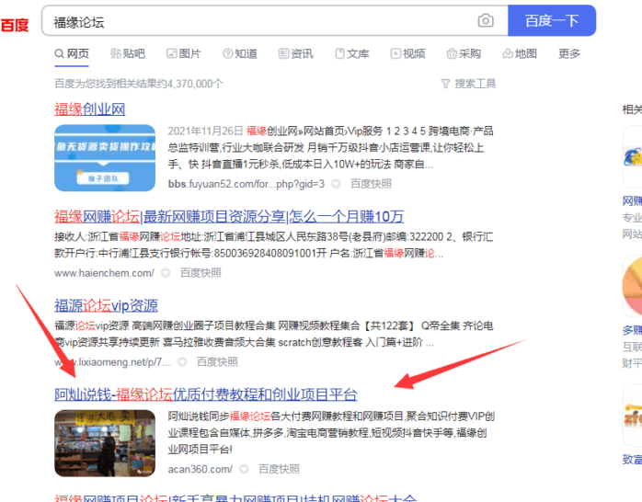Switch to the 视频 tab
This screenshot has width=642, height=502.
click(407, 53)
